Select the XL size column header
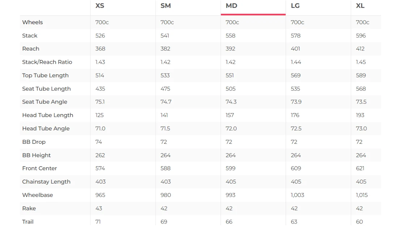Viewport: 401px width, 226px height. [x=360, y=6]
